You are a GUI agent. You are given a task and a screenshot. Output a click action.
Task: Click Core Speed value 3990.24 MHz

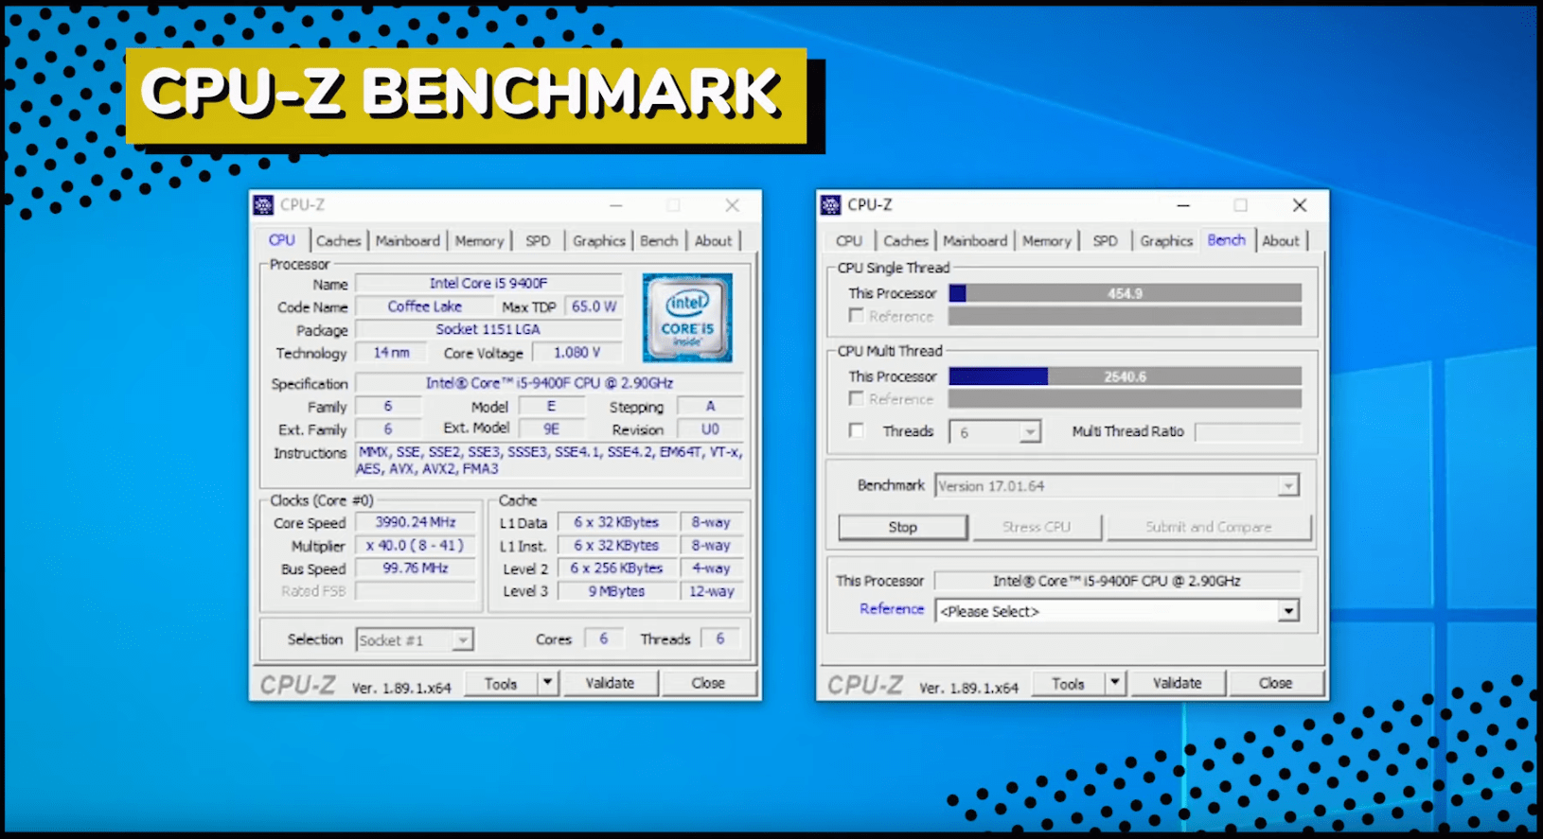pyautogui.click(x=416, y=522)
